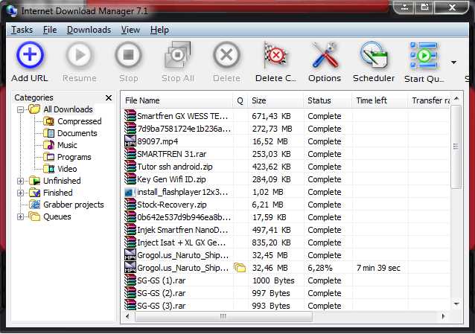Viewport: 475px width, 334px height.
Task: Click the 7 min 39 sec cell
Action: click(x=378, y=268)
